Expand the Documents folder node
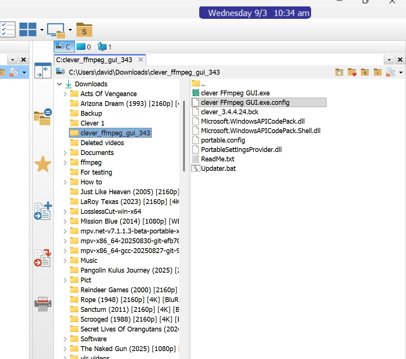Screen dimensions: 406x359 [65, 153]
